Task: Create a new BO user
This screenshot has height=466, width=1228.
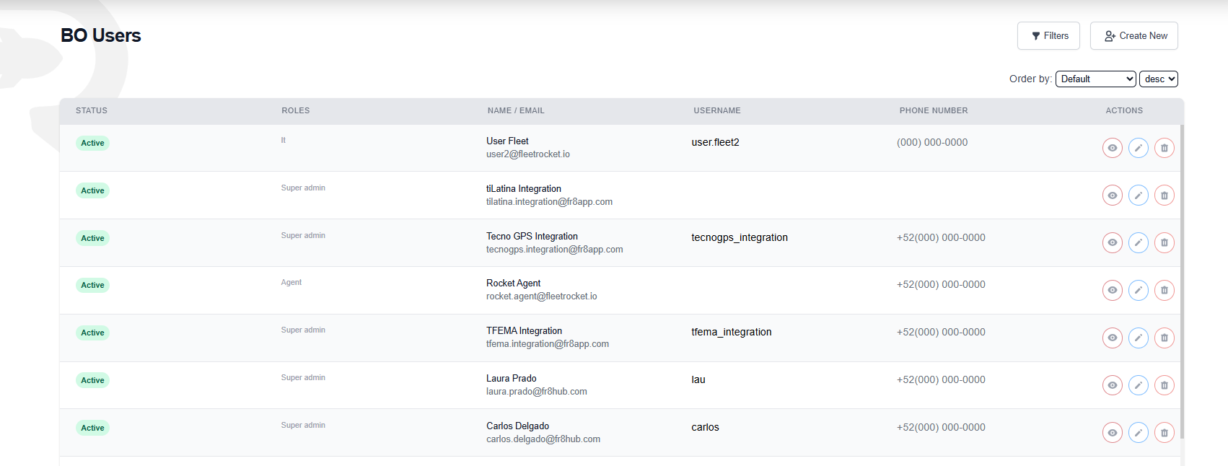Action: pos(1134,36)
